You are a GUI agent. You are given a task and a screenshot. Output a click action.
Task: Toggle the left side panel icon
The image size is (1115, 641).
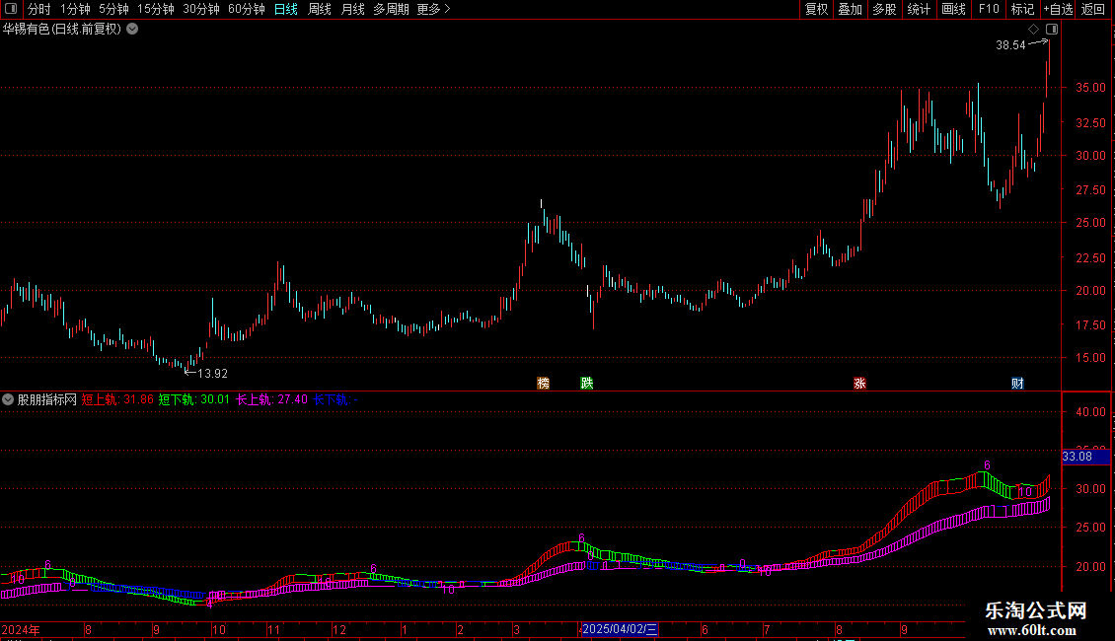(11, 9)
